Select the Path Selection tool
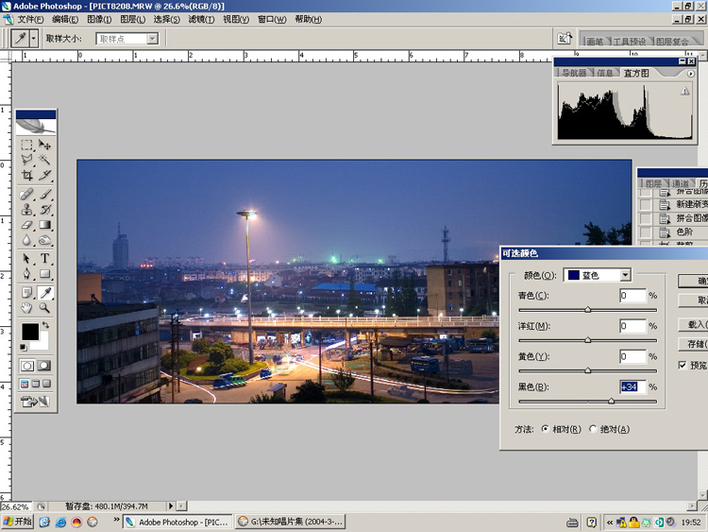708x532 pixels. [x=26, y=259]
